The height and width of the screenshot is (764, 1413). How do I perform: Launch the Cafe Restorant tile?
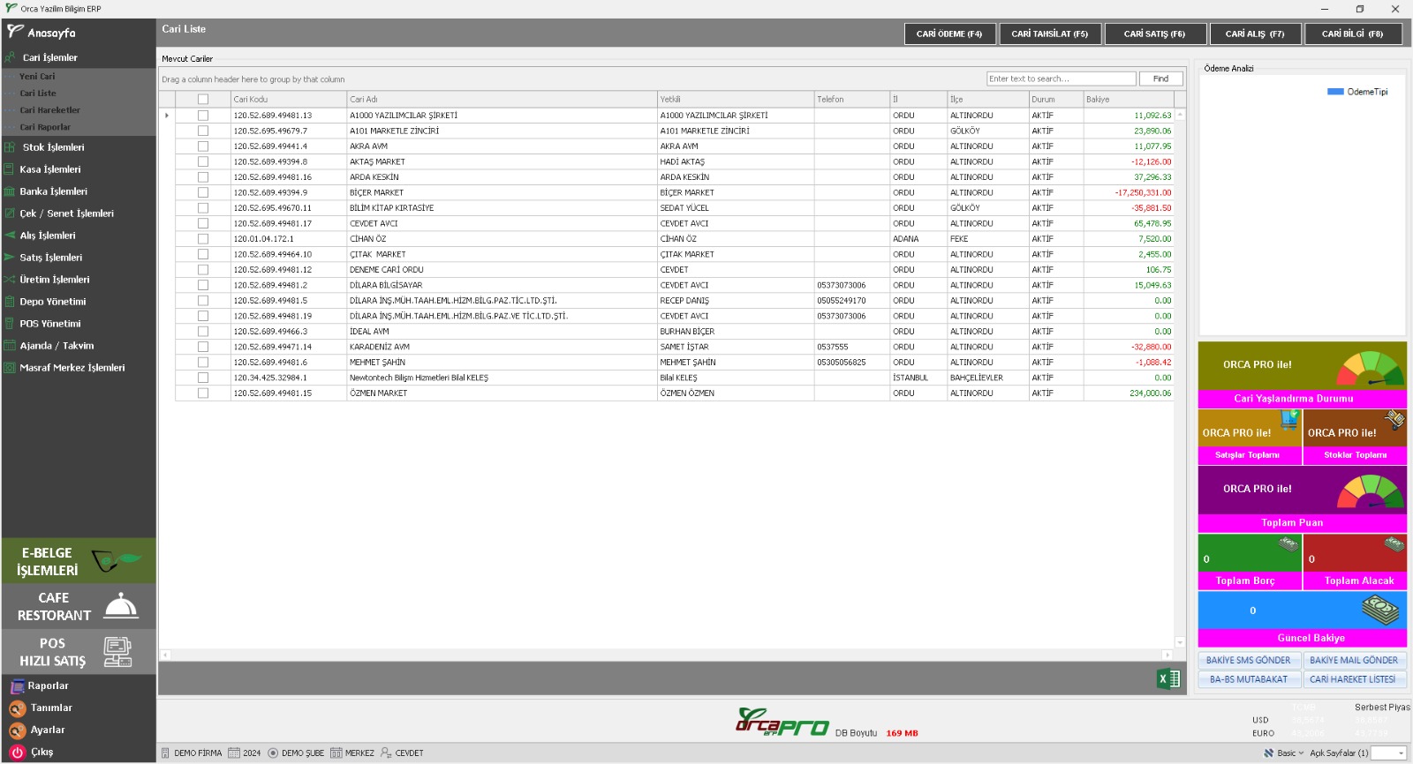point(78,606)
